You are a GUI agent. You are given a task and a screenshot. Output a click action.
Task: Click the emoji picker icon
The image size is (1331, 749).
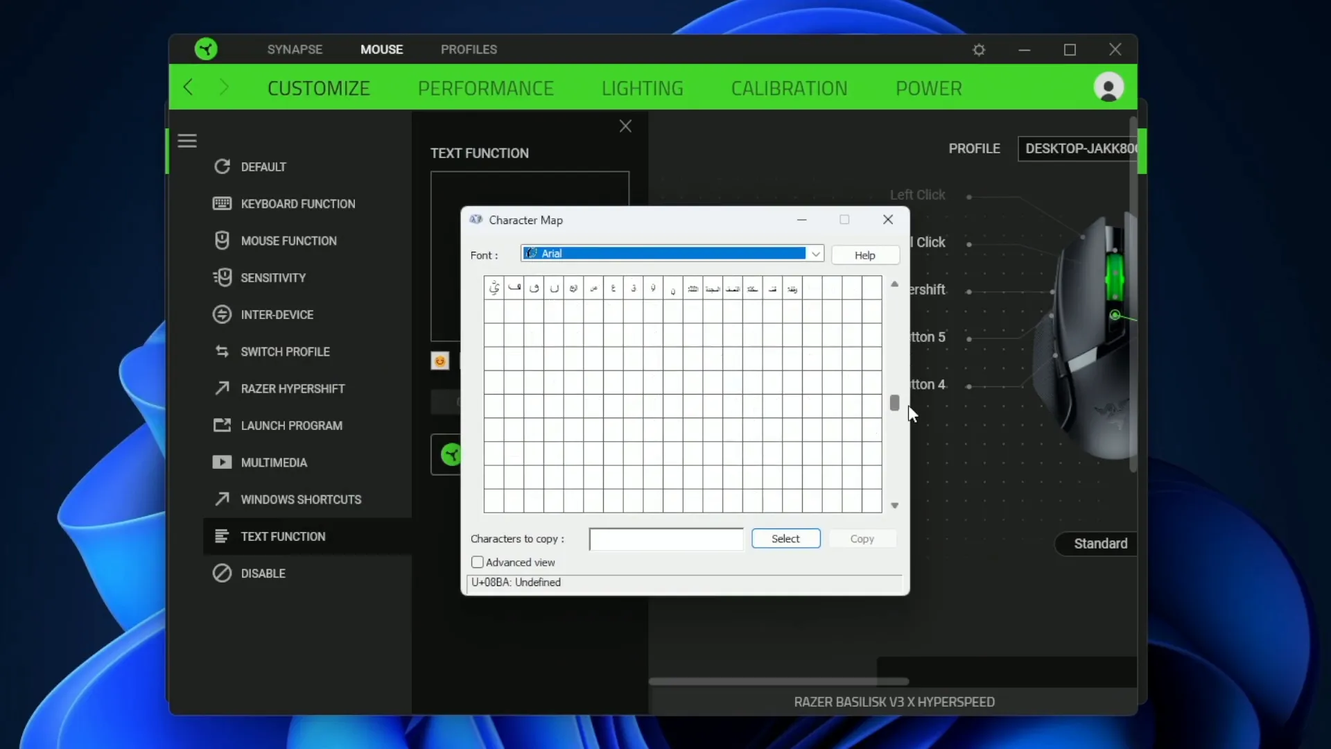pyautogui.click(x=440, y=361)
